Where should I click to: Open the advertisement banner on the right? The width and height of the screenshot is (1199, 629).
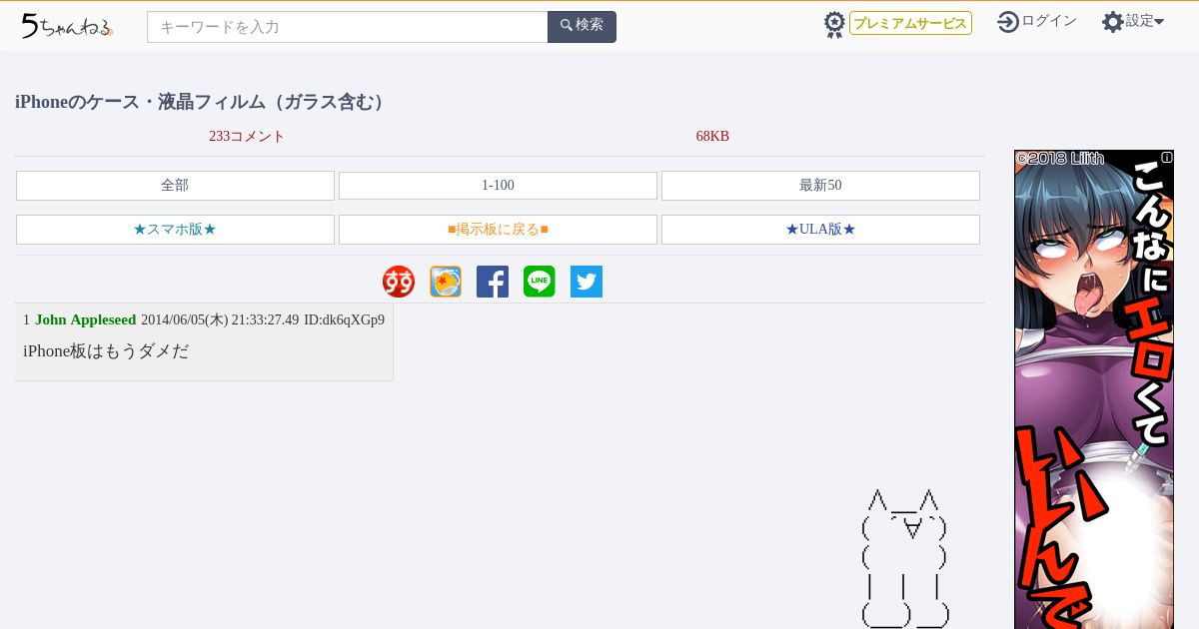[1094, 389]
